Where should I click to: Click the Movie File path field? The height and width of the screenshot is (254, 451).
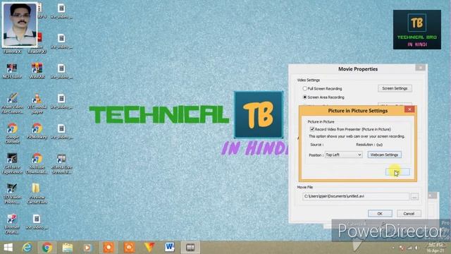click(355, 196)
